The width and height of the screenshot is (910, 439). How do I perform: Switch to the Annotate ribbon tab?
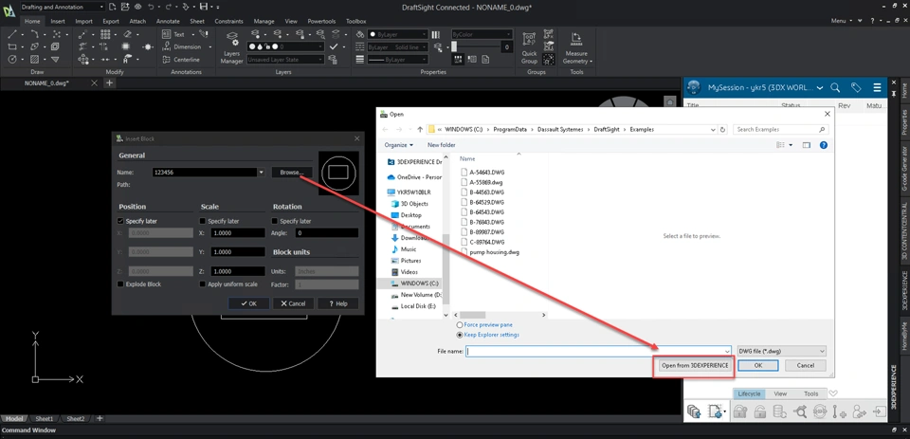tap(168, 22)
